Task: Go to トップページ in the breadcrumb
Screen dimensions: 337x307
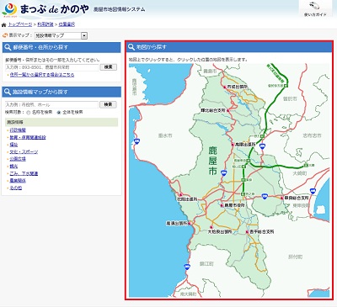Action: pyautogui.click(x=20, y=24)
